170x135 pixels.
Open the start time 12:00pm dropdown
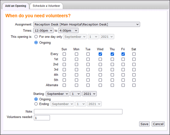click(43, 31)
